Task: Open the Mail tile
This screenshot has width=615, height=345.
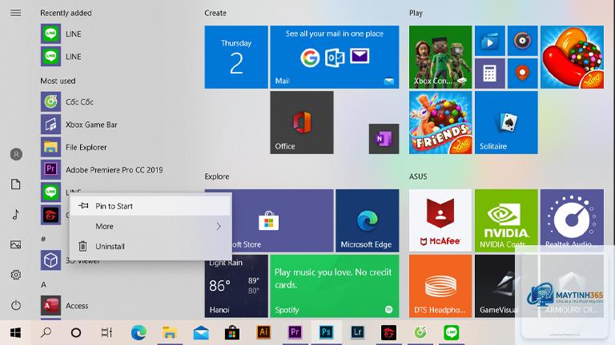Action: [x=335, y=57]
